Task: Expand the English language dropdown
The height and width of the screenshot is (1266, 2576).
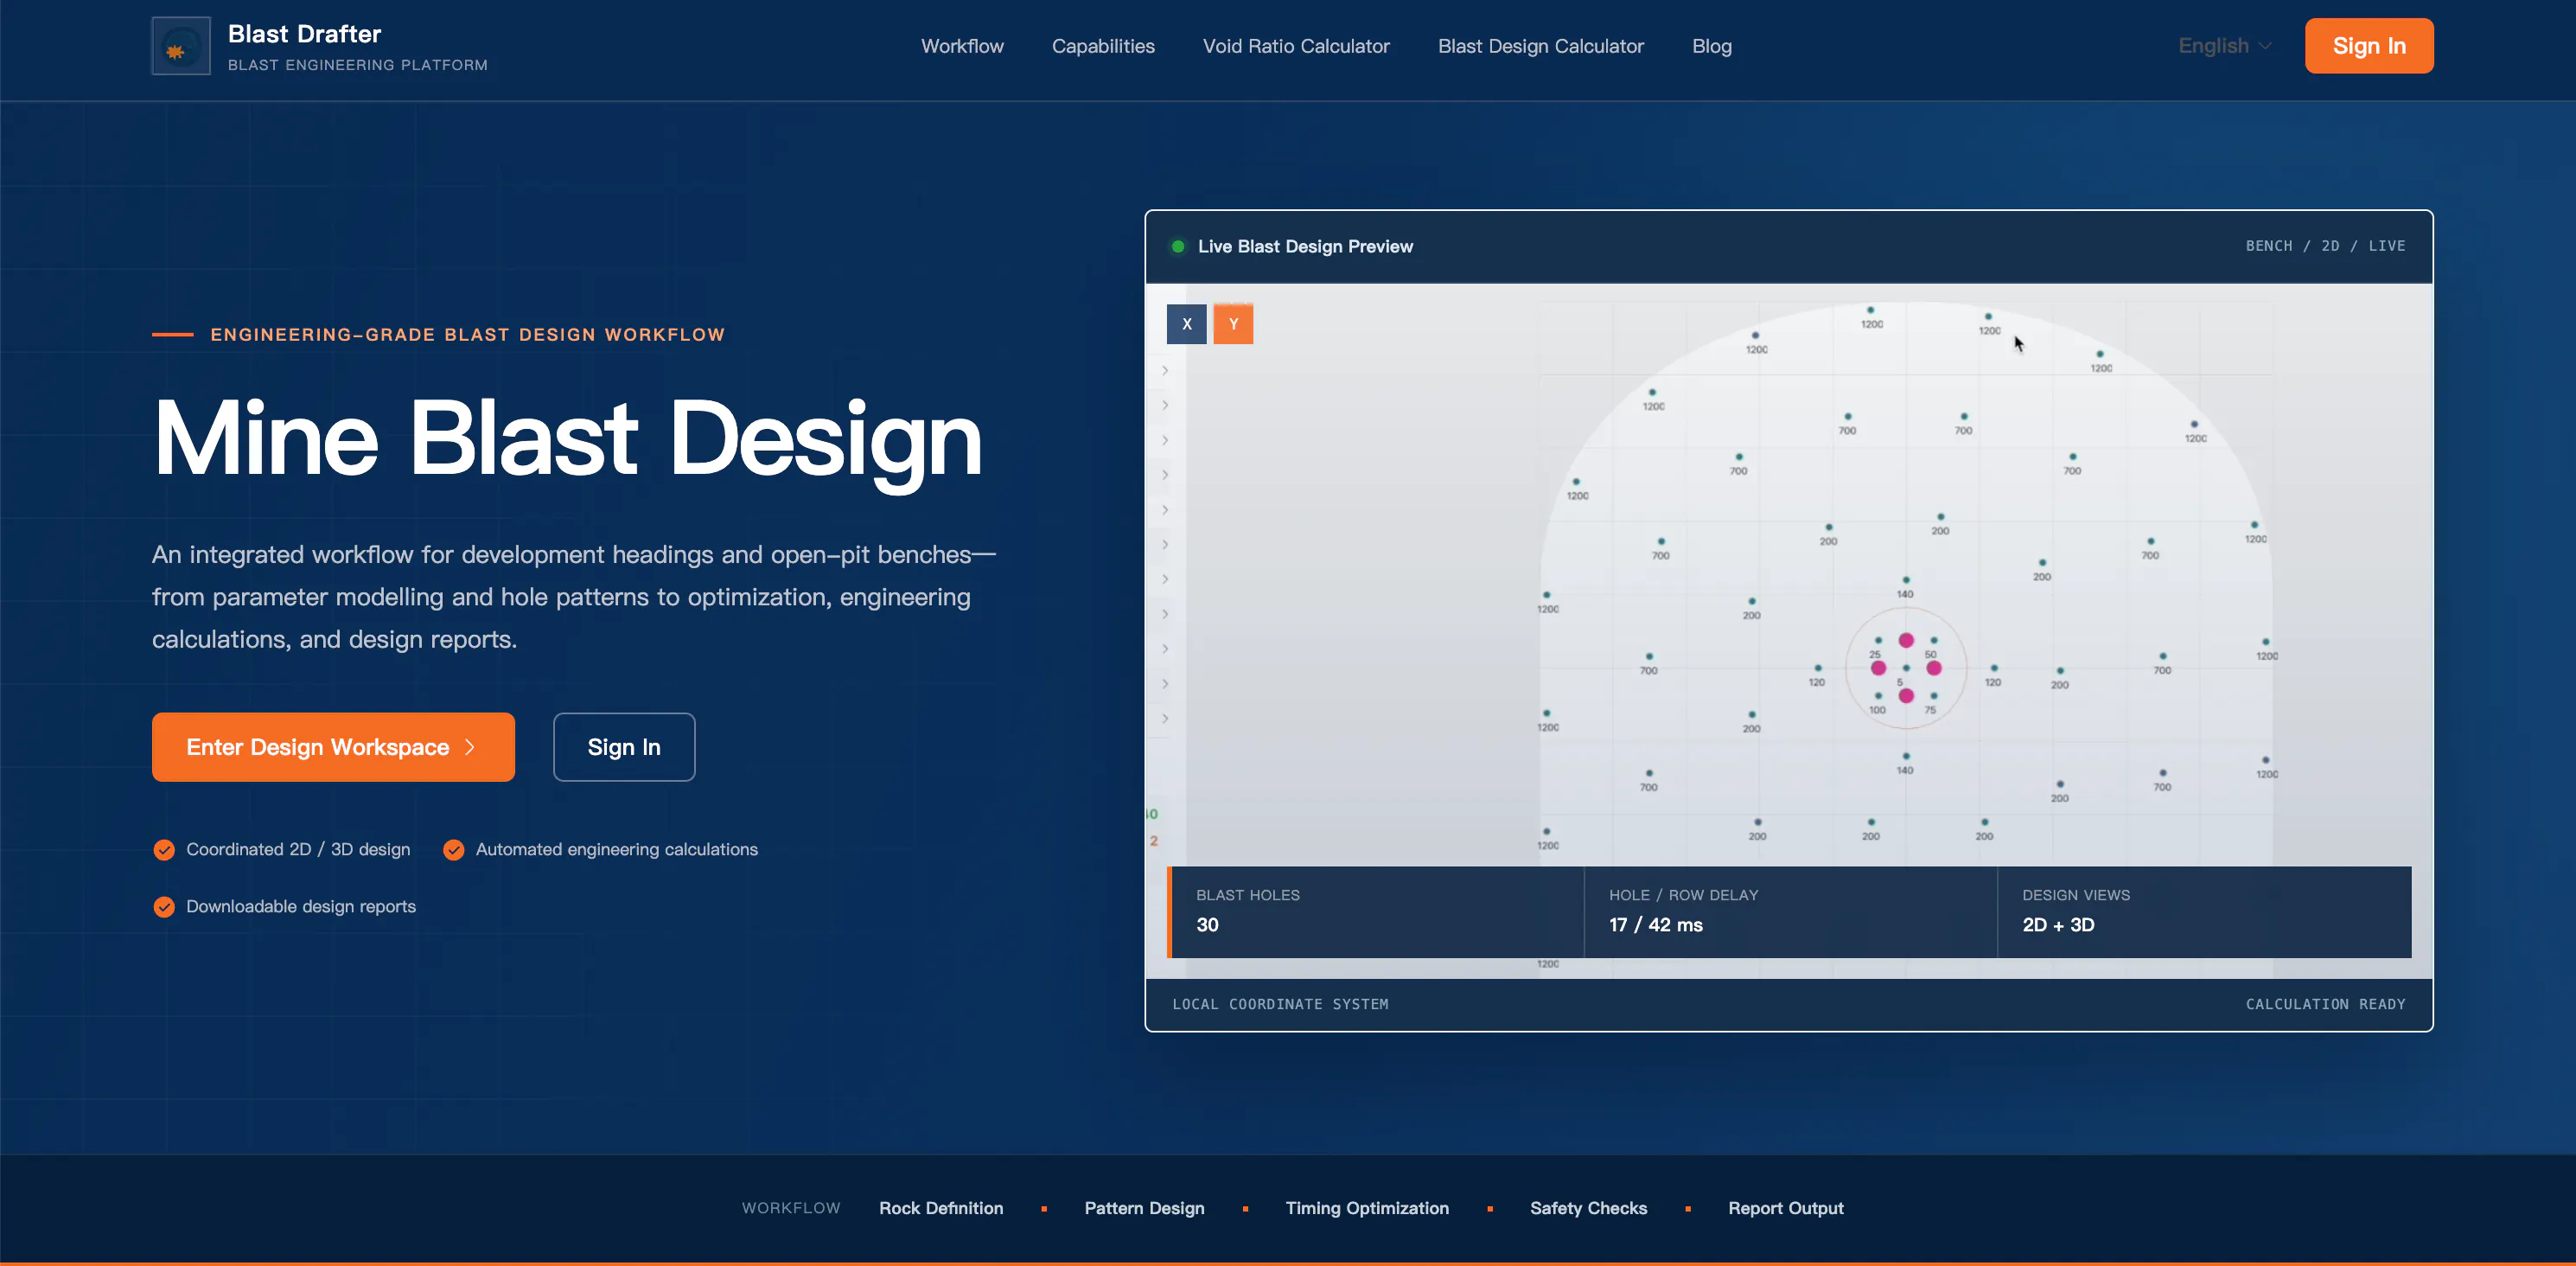Action: pos(2225,46)
